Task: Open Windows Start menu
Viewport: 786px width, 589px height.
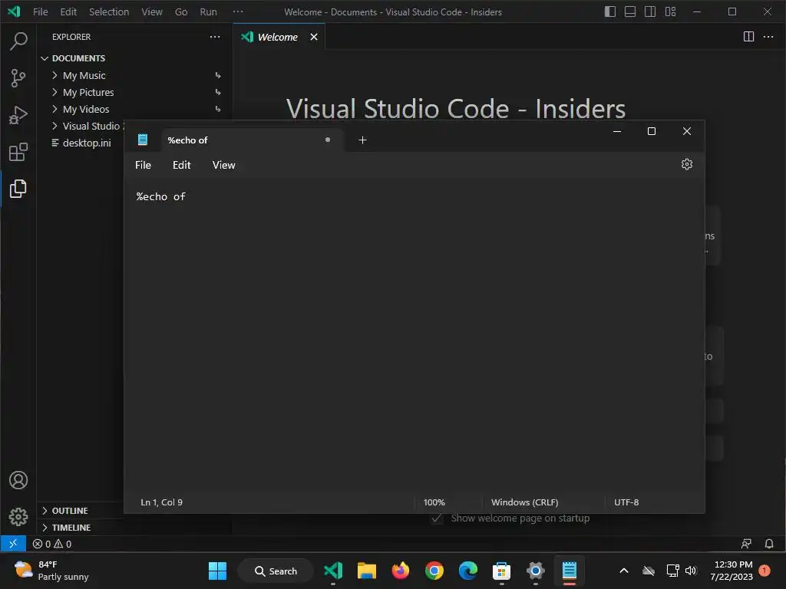Action: (x=217, y=571)
